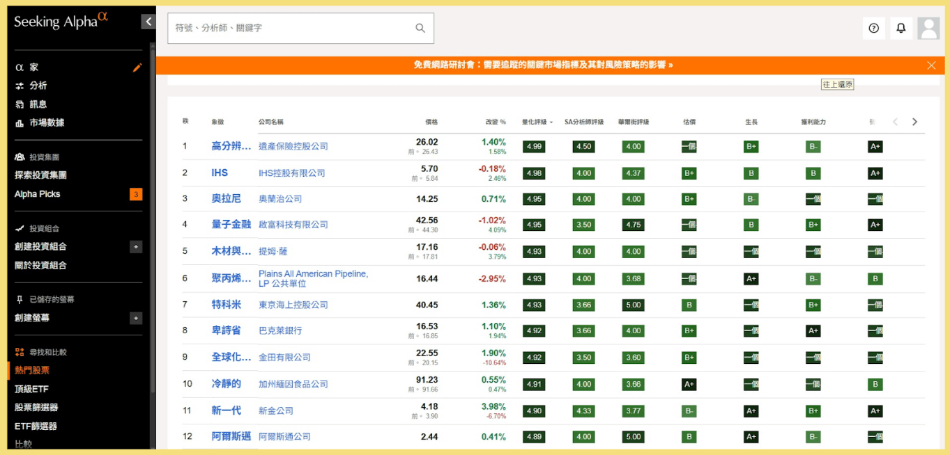The height and width of the screenshot is (455, 950).
Task: Click the profile avatar in top right
Action: click(929, 28)
